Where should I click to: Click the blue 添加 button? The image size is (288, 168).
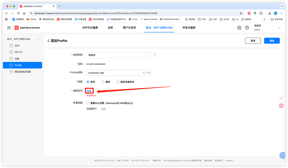pos(272,41)
